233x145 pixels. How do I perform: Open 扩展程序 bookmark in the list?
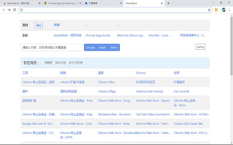179,82
